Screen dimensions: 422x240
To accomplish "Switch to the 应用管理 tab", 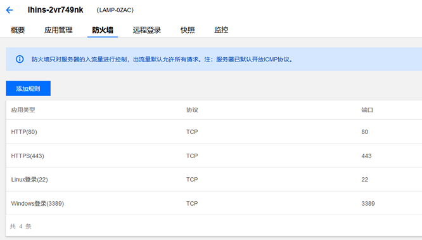I will click(x=58, y=30).
